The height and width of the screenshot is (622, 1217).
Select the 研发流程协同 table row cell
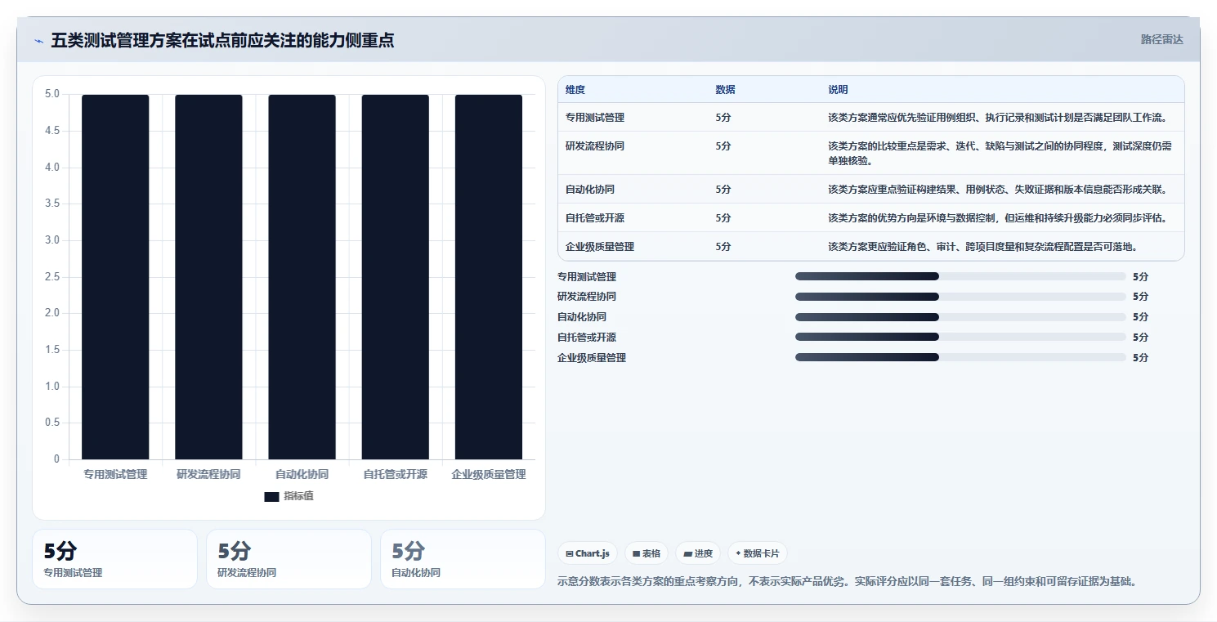coord(595,146)
